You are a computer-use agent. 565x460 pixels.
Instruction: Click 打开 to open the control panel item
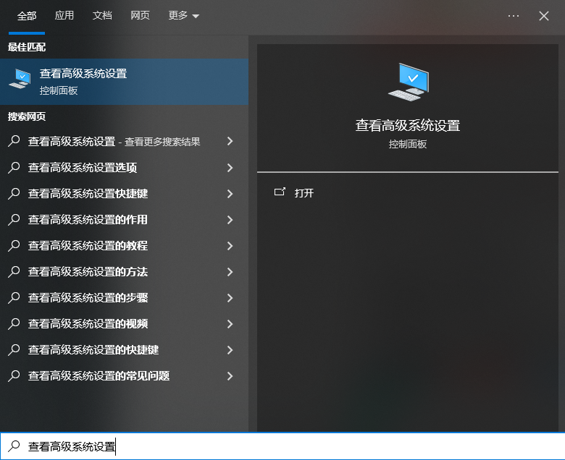click(304, 193)
